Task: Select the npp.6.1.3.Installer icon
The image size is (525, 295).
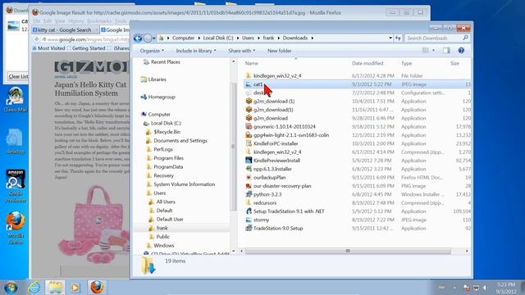Action: pos(249,169)
